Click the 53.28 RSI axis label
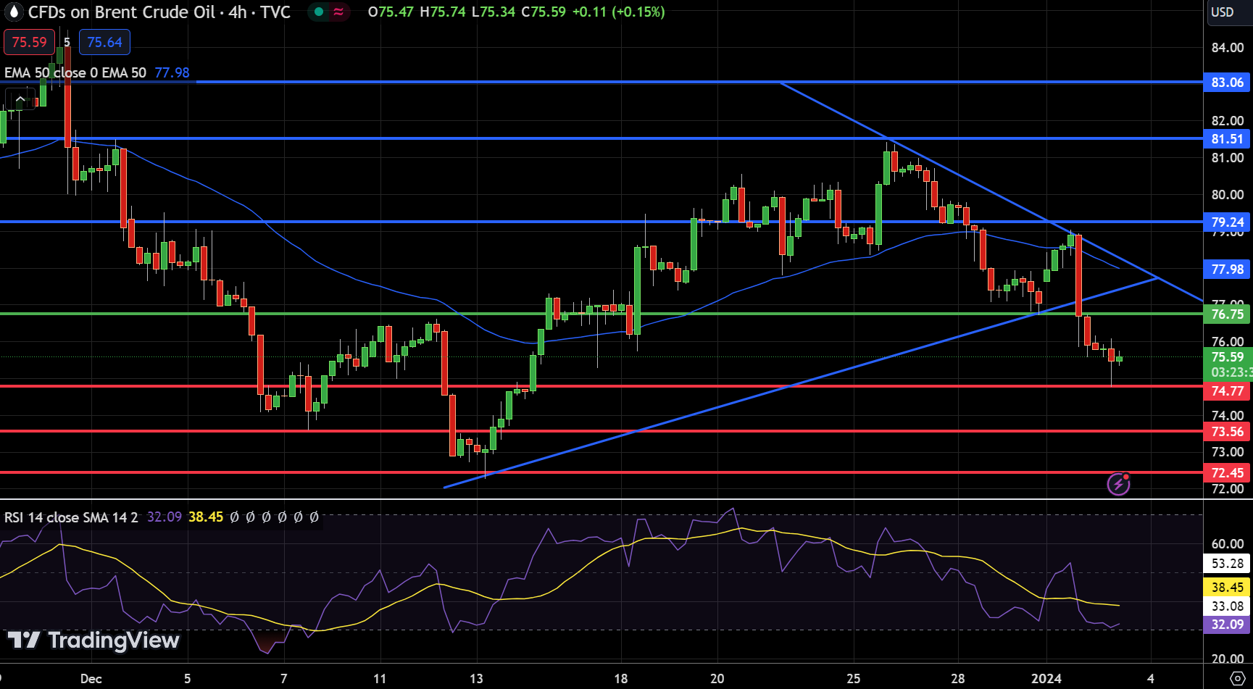Image resolution: width=1253 pixels, height=689 pixels. click(x=1227, y=564)
